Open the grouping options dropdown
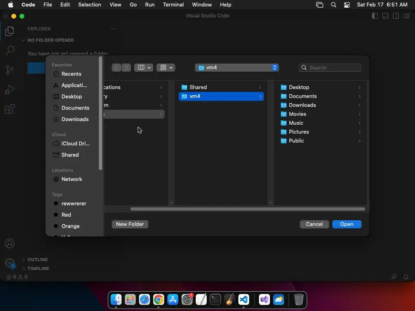The height and width of the screenshot is (311, 415). click(166, 68)
